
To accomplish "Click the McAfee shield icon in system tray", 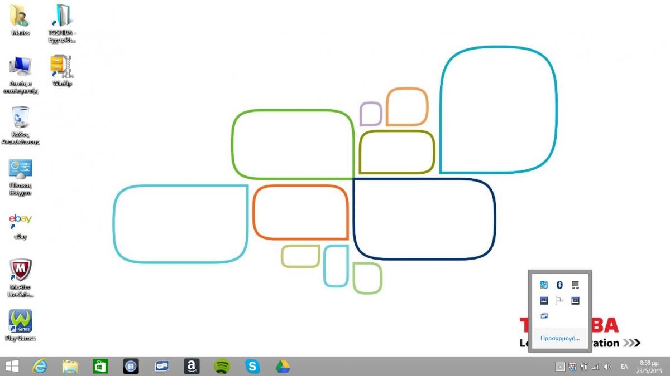I will (x=572, y=367).
